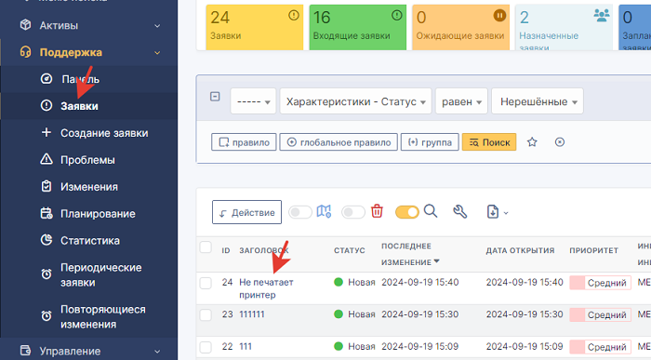Image resolution: width=651 pixels, height=360 pixels.
Task: Check the box for ticket 23
Action: [x=206, y=314]
